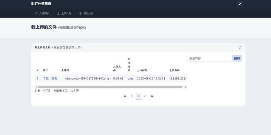Screen dimensions: 271x135
Task: Click the upload time 2023-08-25 15:12:23
Action: 151,78
